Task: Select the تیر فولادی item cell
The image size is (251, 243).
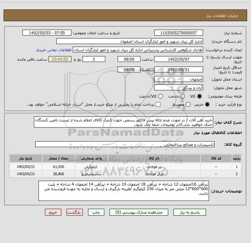Action: (x=154, y=167)
